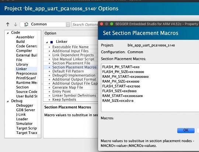Select GDB Server in the tree
This screenshot has width=199, height=152.
25,110
